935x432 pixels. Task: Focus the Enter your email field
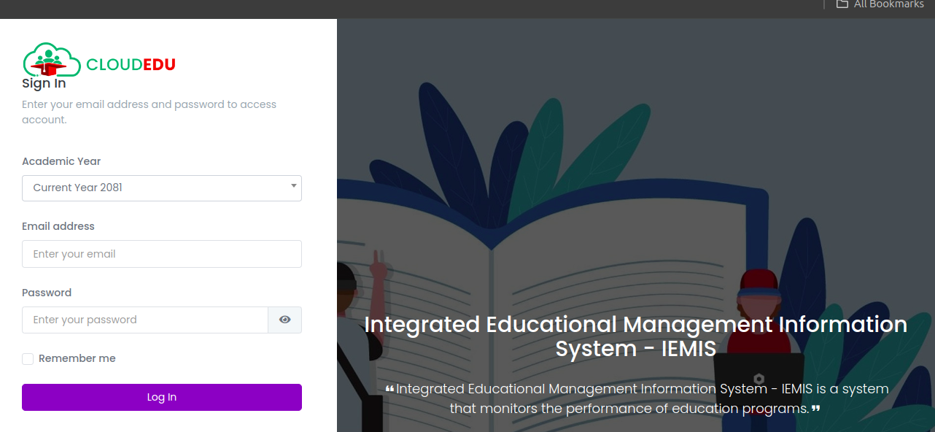click(161, 254)
